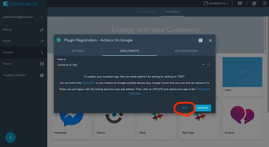
Task: Click the TEST button
Action: coord(184,108)
